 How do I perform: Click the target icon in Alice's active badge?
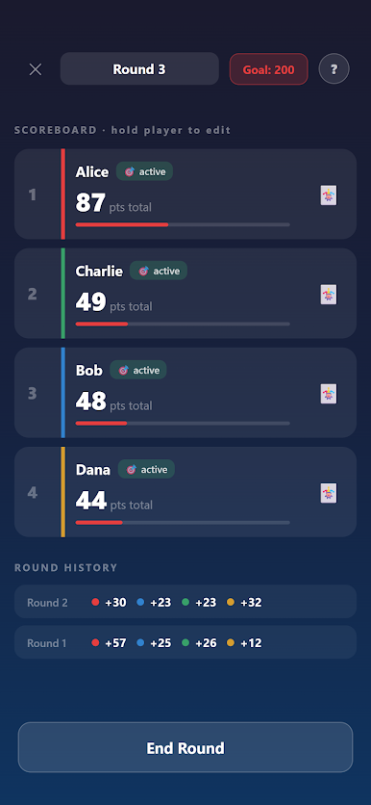[x=130, y=172]
